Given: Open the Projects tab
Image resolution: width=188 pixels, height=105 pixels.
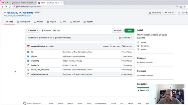Looking at the screenshot, I should 51,22.
